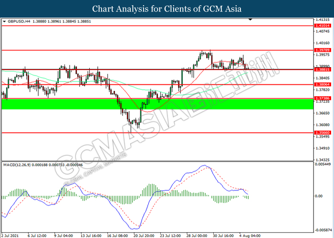Image resolution: width=334 pixels, height=238 pixels.
Task: Click the MACD(12,26,9) indicator label
Action: (17, 165)
